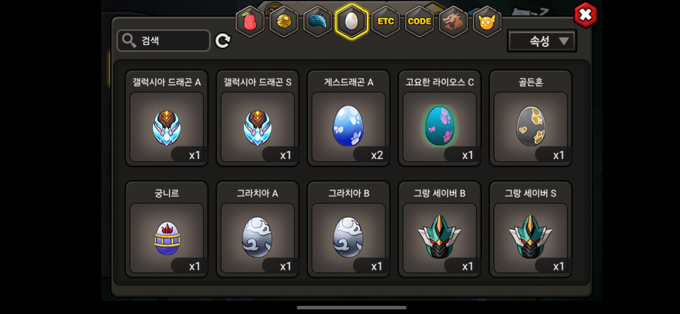Open the red fruit food tab

(250, 22)
